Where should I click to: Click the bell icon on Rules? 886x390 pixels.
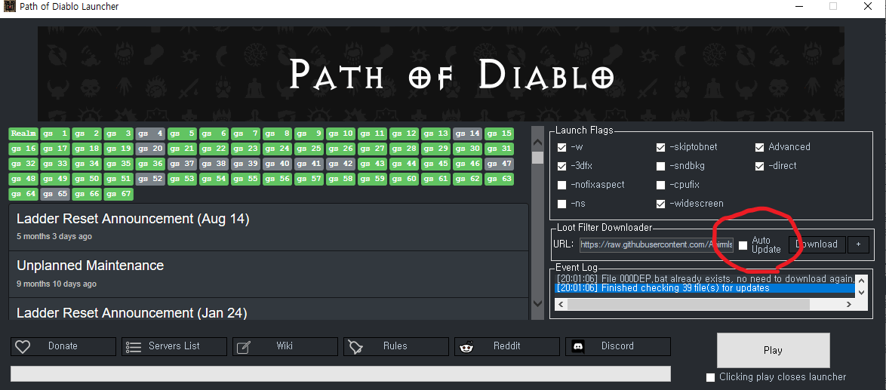[355, 346]
